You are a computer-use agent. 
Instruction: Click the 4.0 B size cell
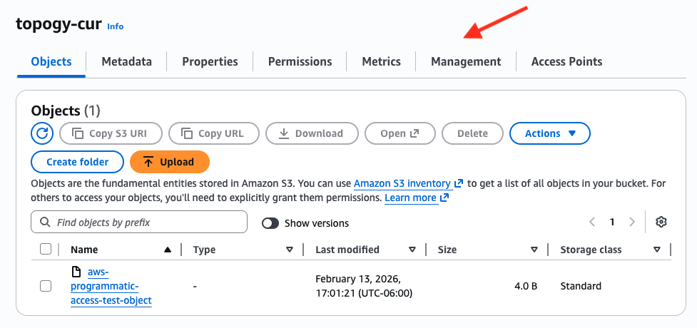[526, 286]
